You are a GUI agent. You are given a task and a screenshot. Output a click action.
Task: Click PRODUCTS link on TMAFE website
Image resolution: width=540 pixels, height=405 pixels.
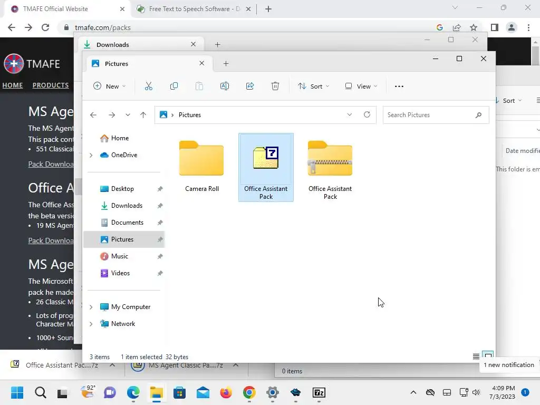tap(51, 85)
